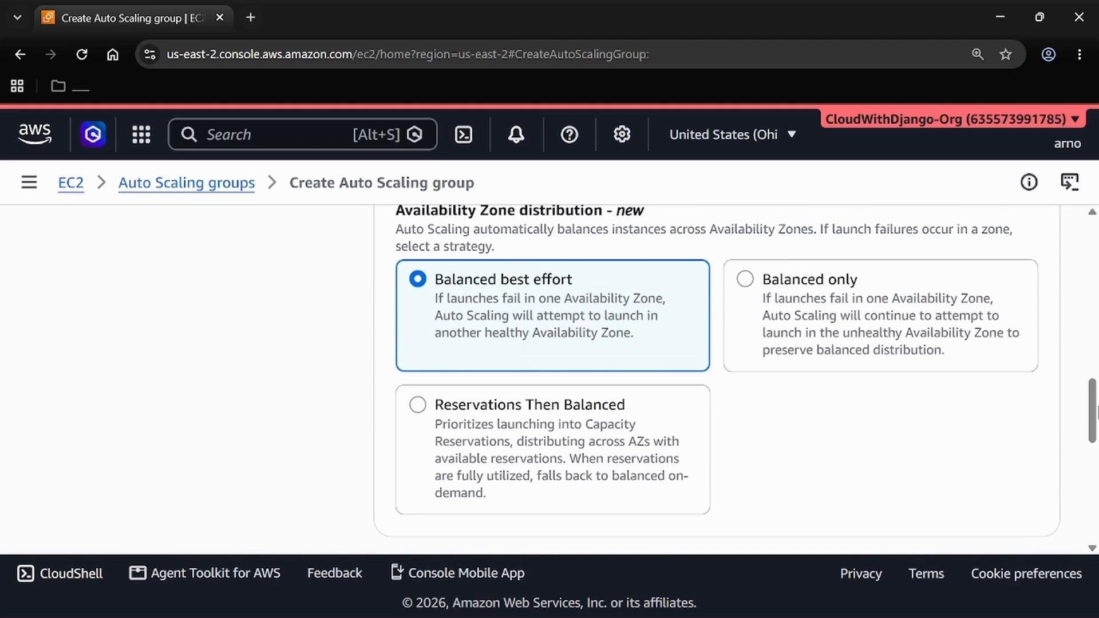Open the Privacy link

pyautogui.click(x=861, y=573)
